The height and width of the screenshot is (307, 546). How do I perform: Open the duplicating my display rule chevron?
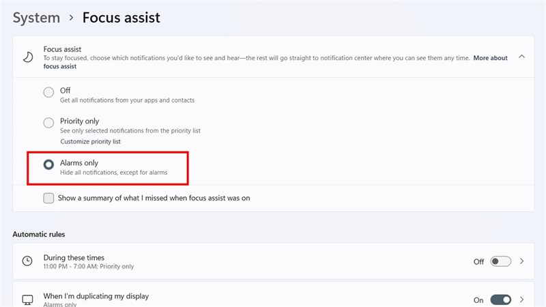[522, 299]
